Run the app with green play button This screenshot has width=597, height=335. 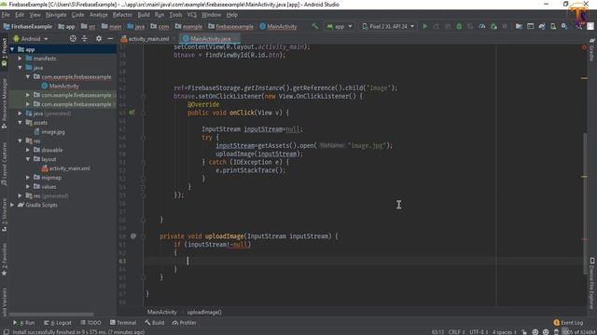tap(425, 26)
